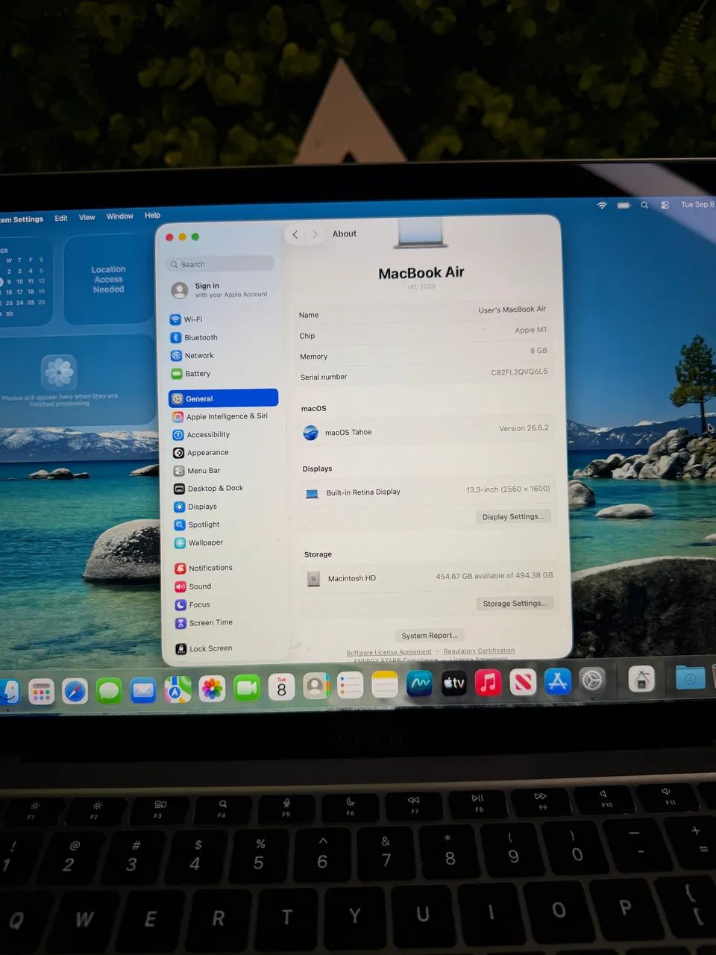Screen dimensions: 716x955
Task: Select Sound in the sidebar
Action: [193, 586]
